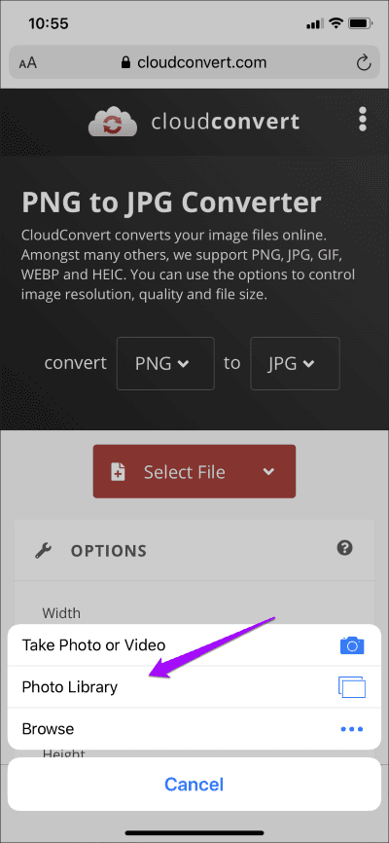Tap the cloudconvert.com address field
389x843 pixels.
pos(194,63)
